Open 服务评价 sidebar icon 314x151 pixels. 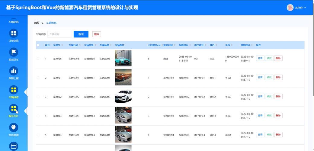click(14, 108)
